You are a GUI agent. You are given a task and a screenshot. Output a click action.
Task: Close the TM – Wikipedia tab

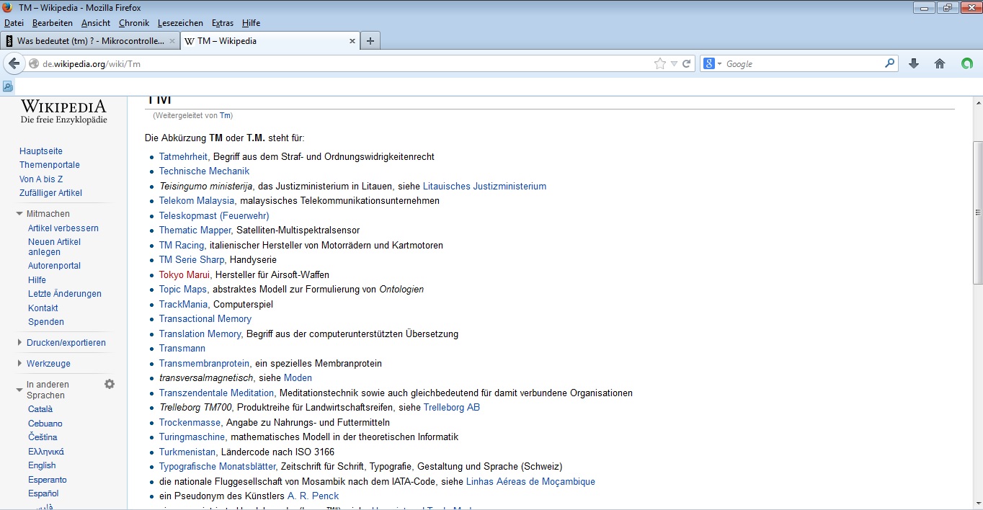pos(352,41)
